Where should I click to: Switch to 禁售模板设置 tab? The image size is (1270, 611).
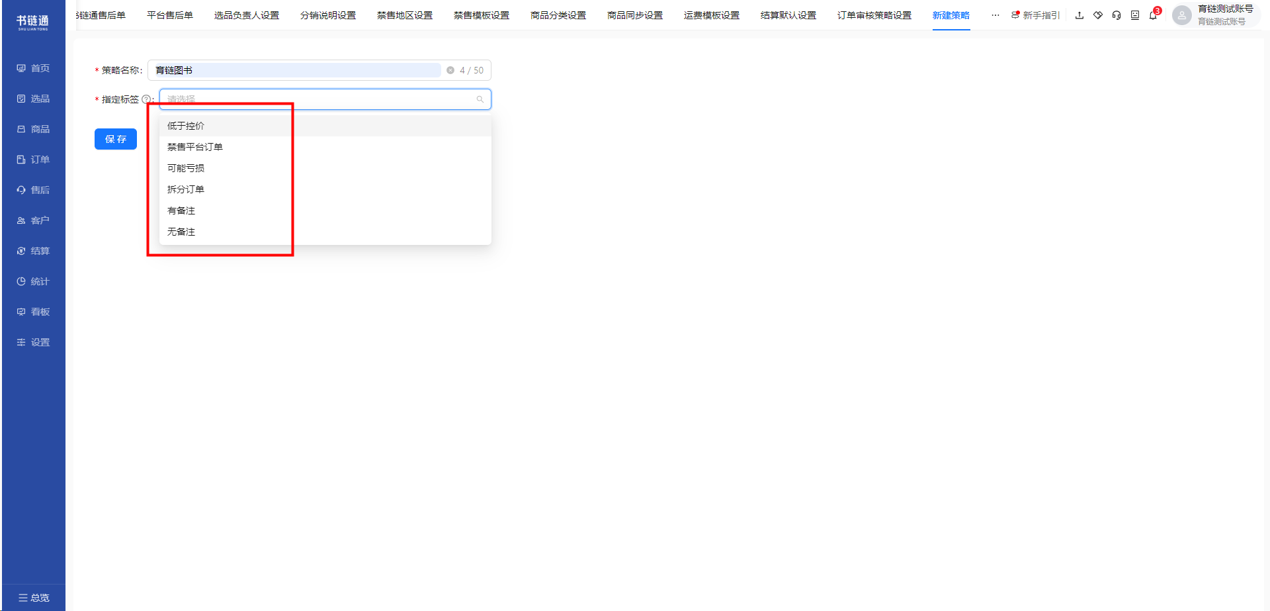(482, 15)
